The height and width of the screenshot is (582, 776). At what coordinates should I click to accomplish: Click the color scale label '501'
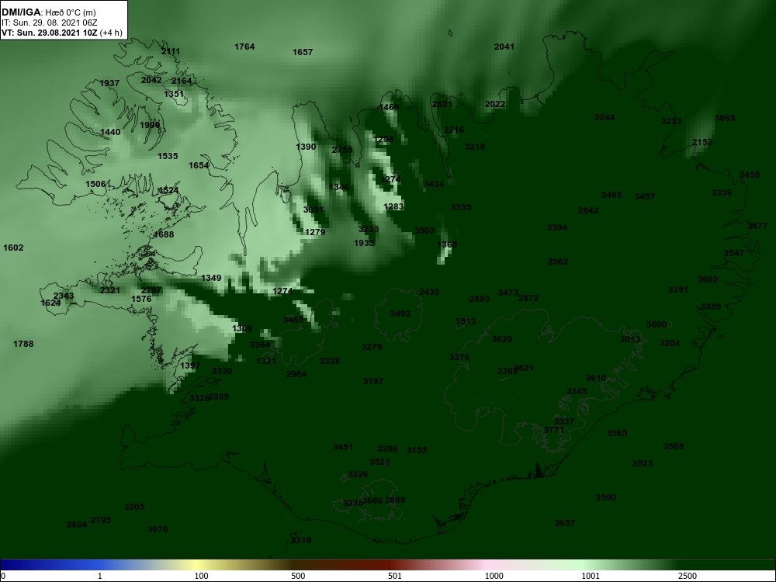click(395, 576)
